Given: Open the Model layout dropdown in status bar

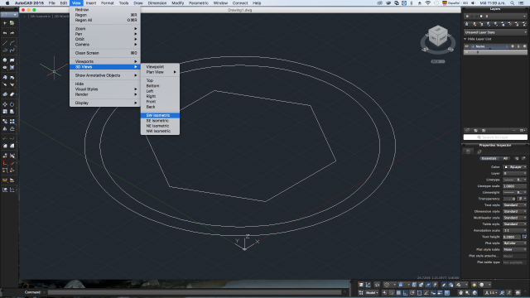Looking at the screenshot, I should coord(372,292).
